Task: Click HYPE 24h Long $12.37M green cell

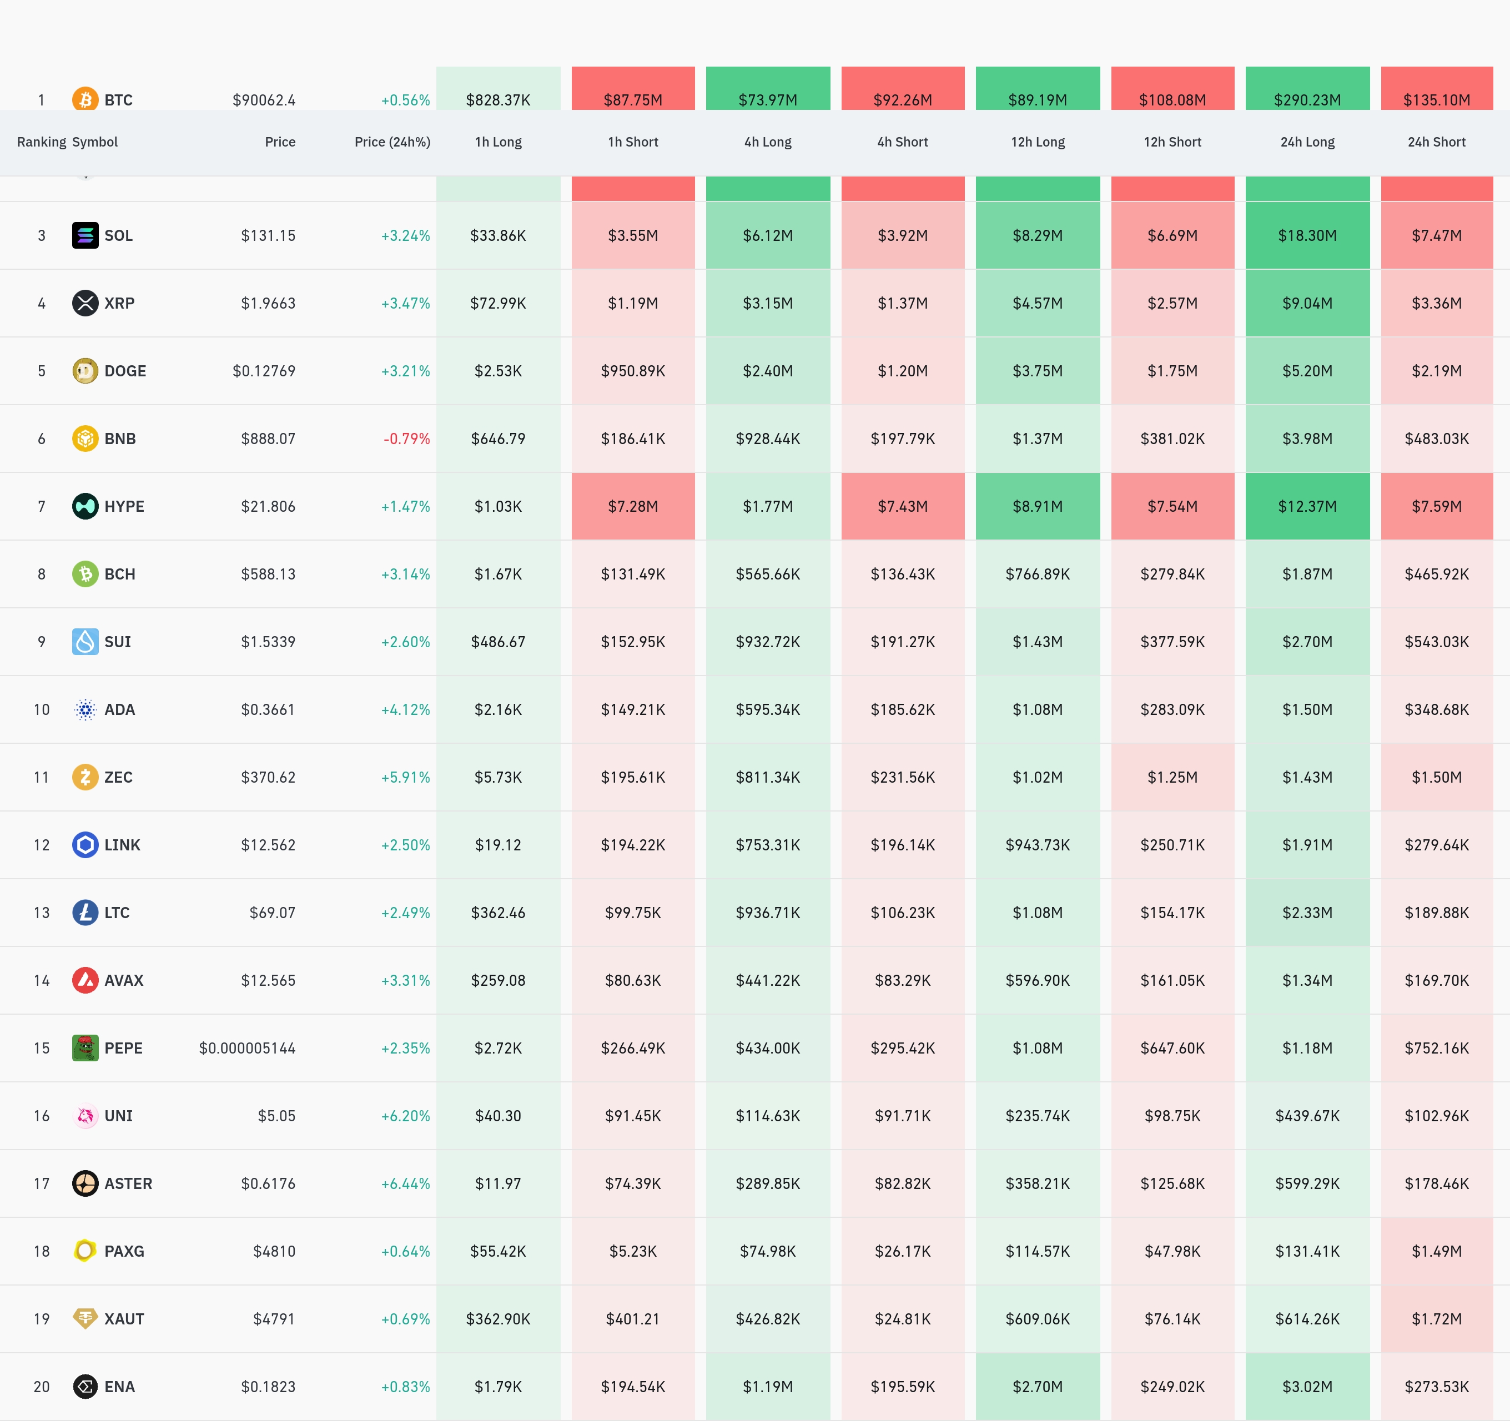Action: 1306,506
